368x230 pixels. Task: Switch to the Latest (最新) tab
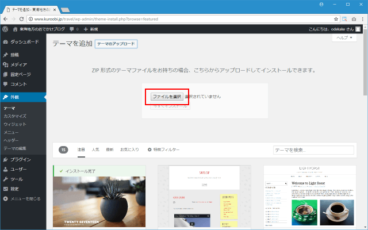click(110, 149)
